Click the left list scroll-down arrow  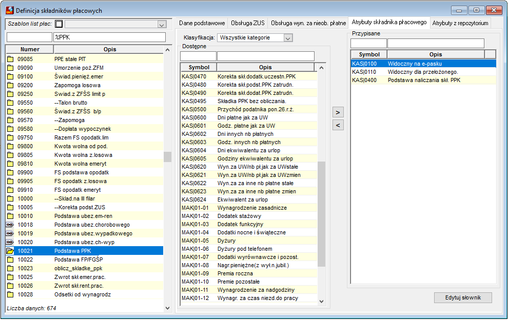pos(167,308)
